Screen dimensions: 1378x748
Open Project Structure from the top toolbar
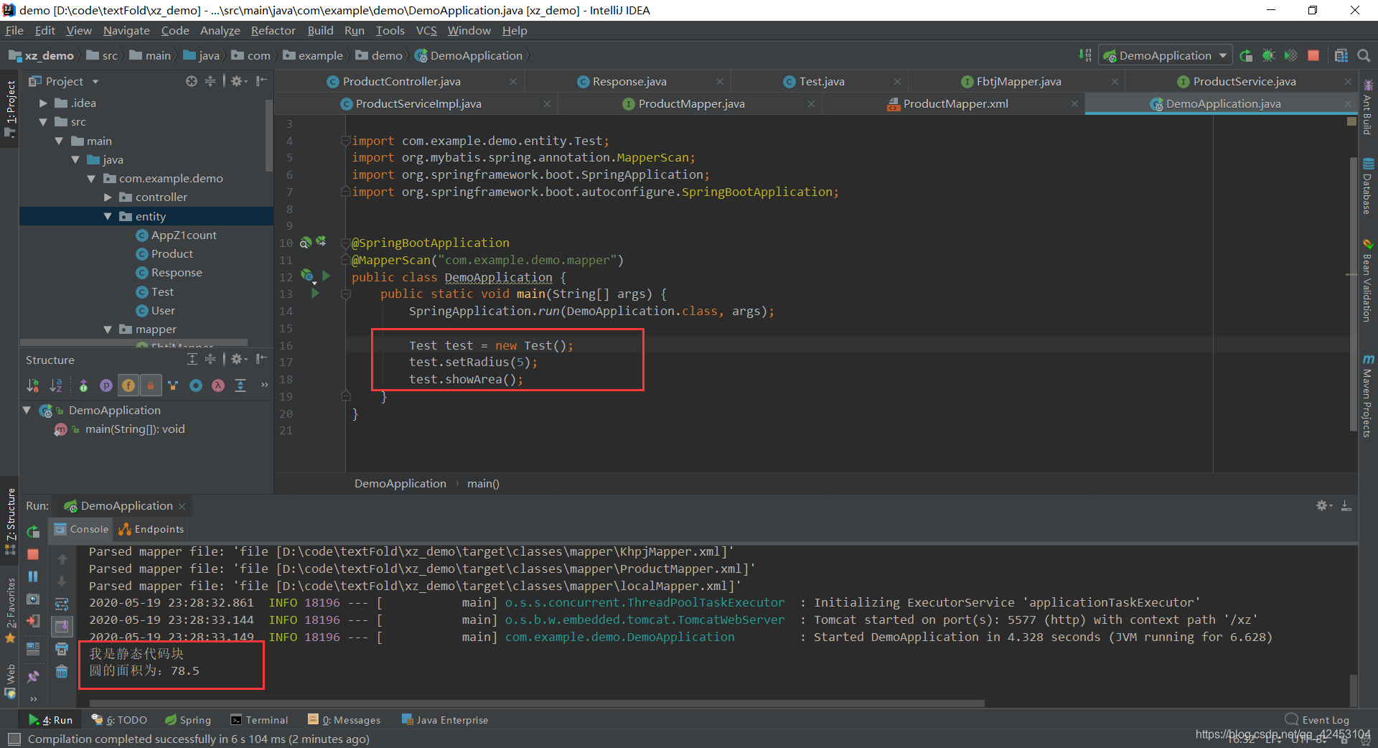click(x=1341, y=55)
